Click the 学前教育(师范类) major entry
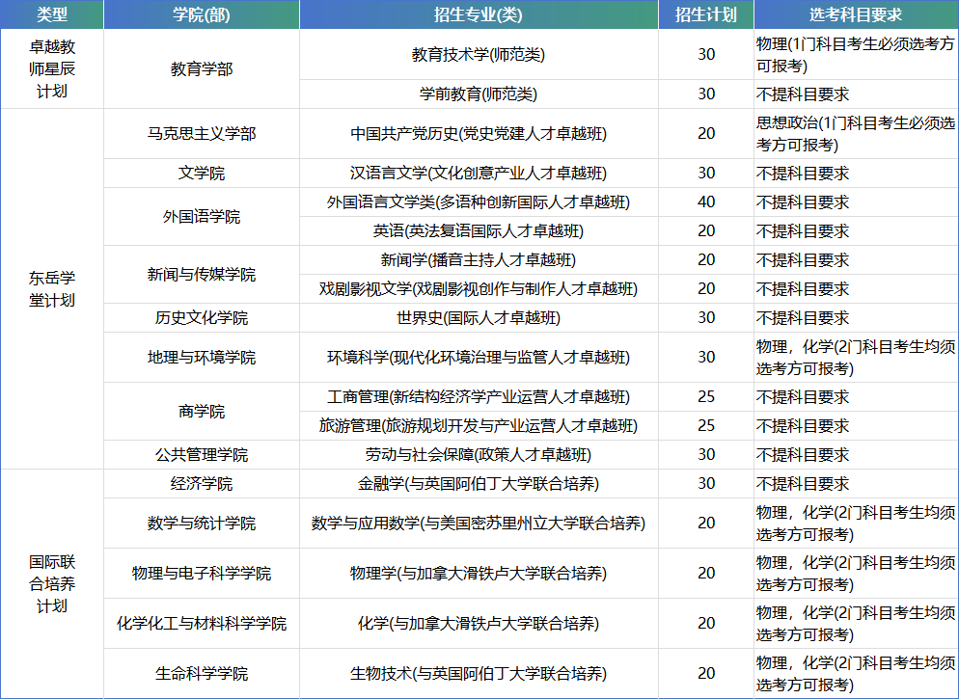The width and height of the screenshot is (959, 699). click(x=479, y=94)
